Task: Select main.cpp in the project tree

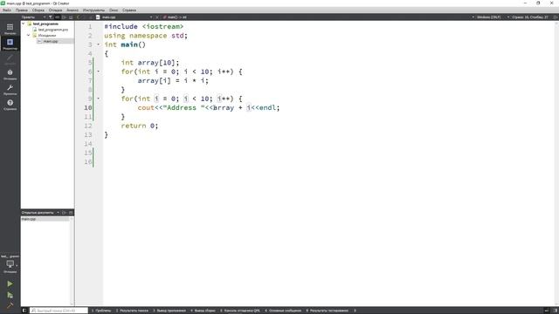Action: pyautogui.click(x=51, y=41)
